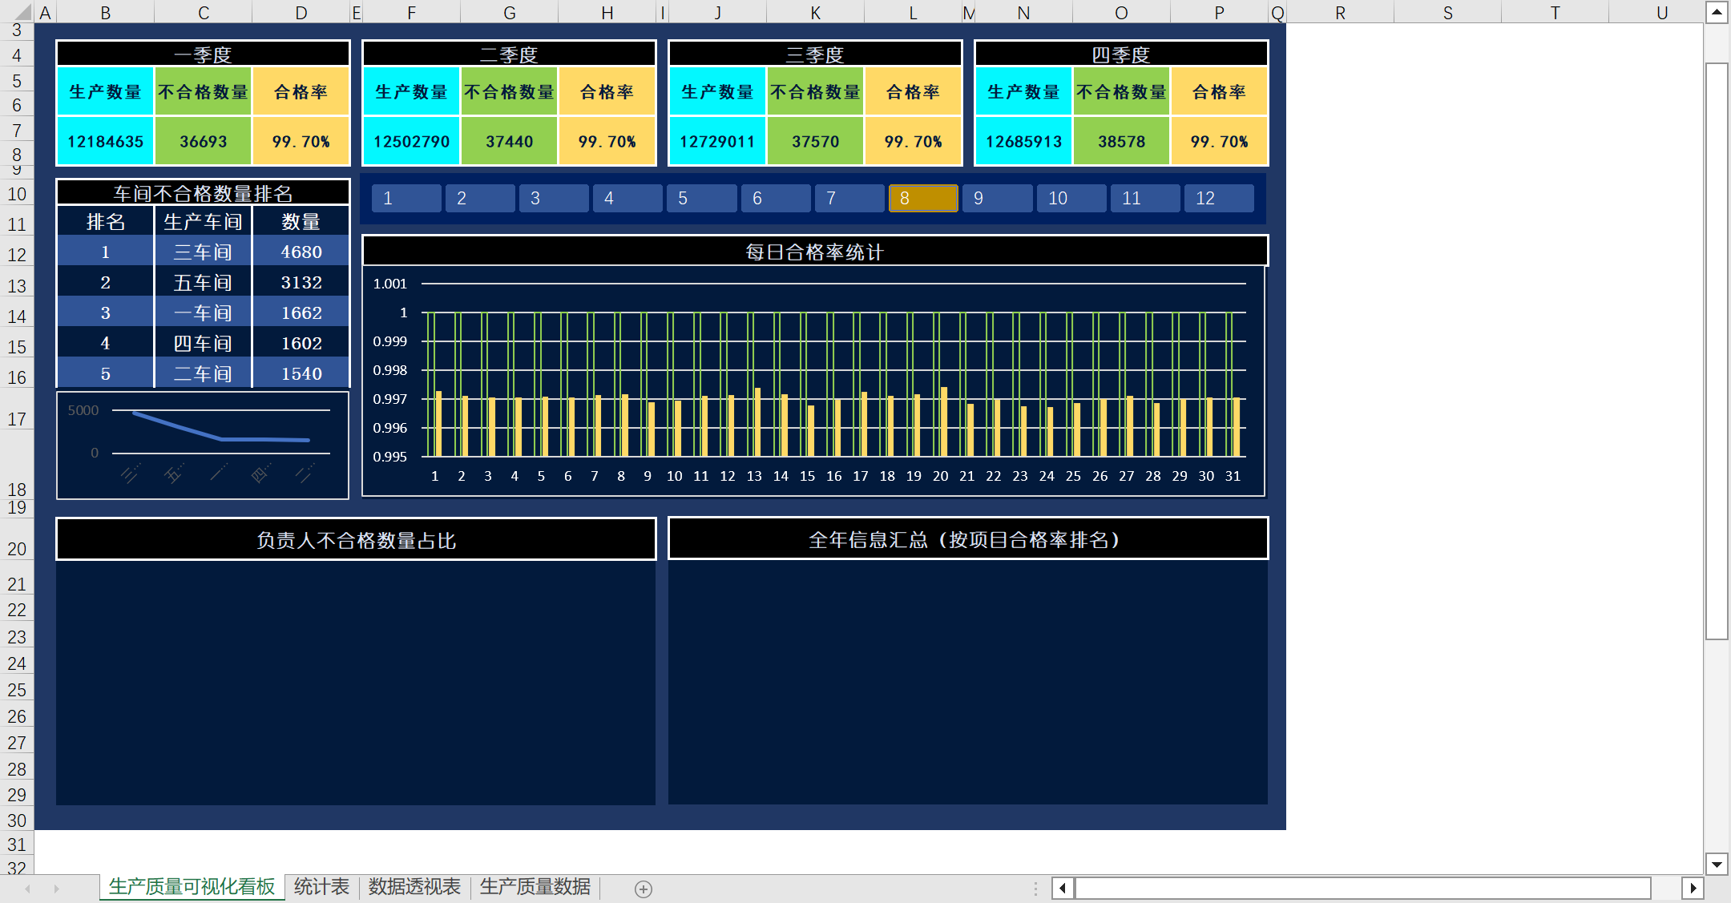Click the select-all corner triangle

point(22,12)
